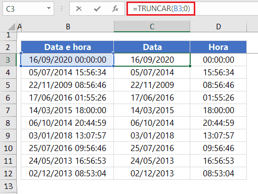Screen dimensions: 258x194
Task: Select Data cell 22/11/2009 in column C
Action: point(152,85)
